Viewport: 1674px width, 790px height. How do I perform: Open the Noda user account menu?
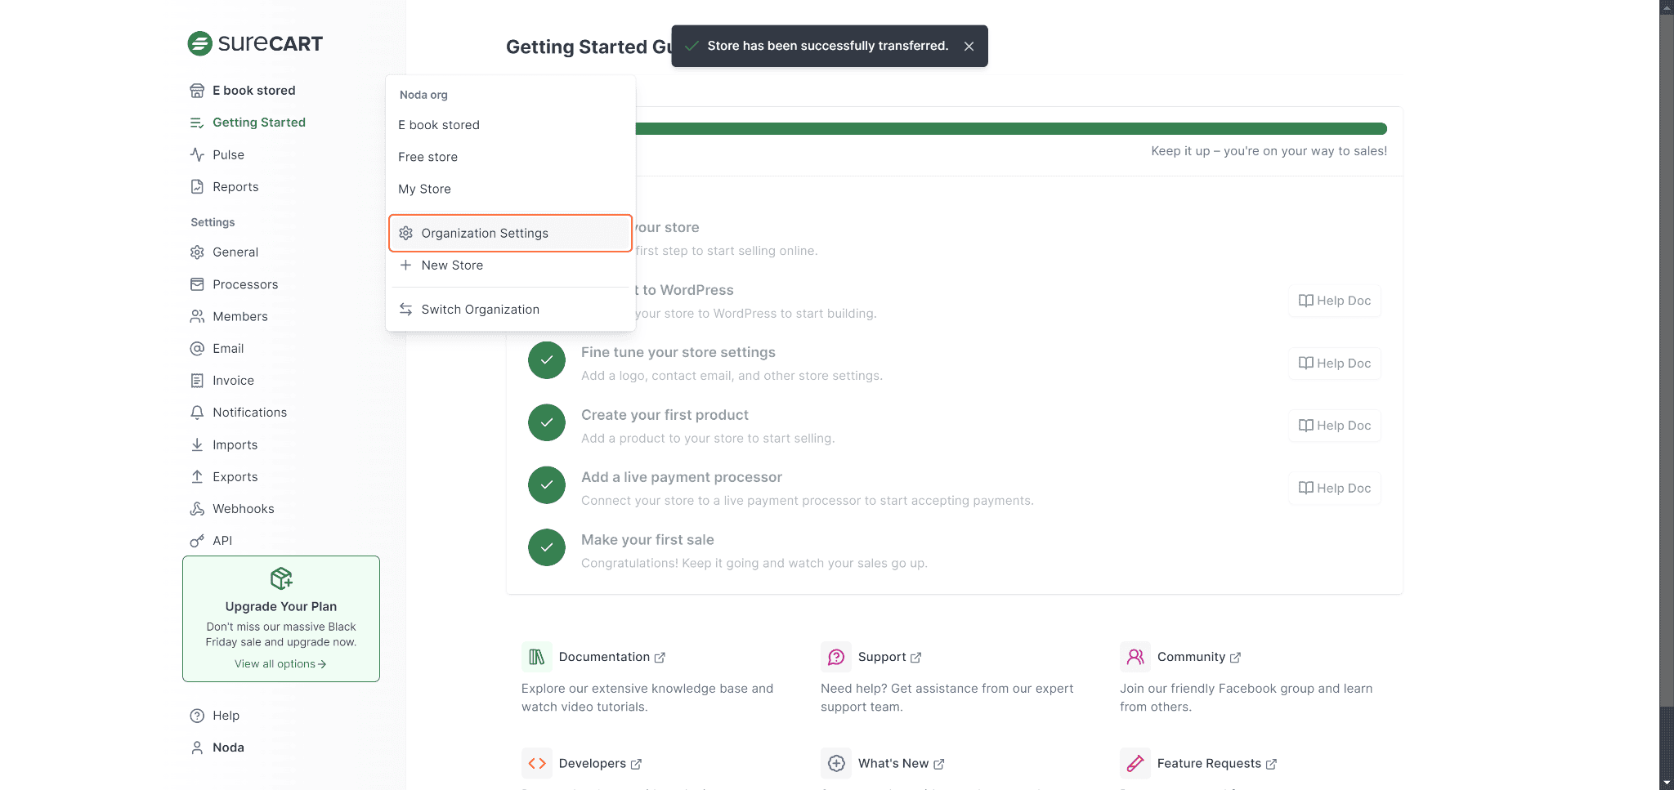click(x=228, y=748)
